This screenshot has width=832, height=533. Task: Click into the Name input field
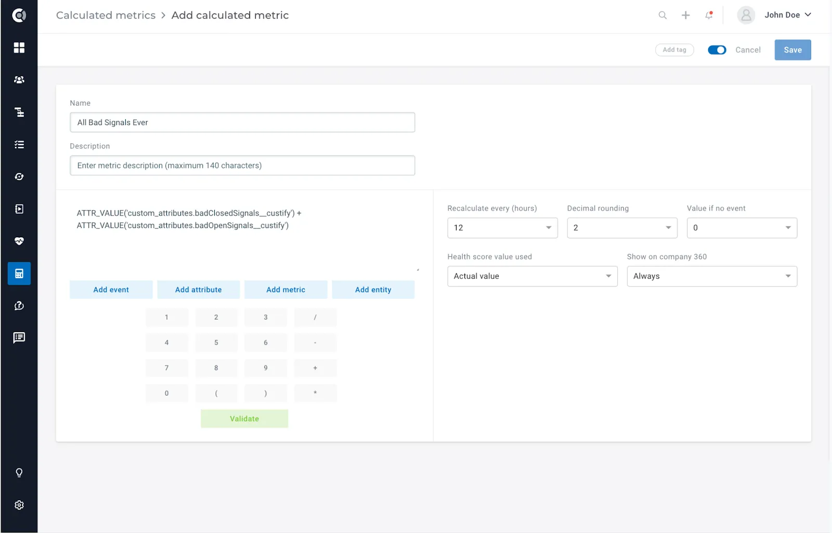(242, 122)
